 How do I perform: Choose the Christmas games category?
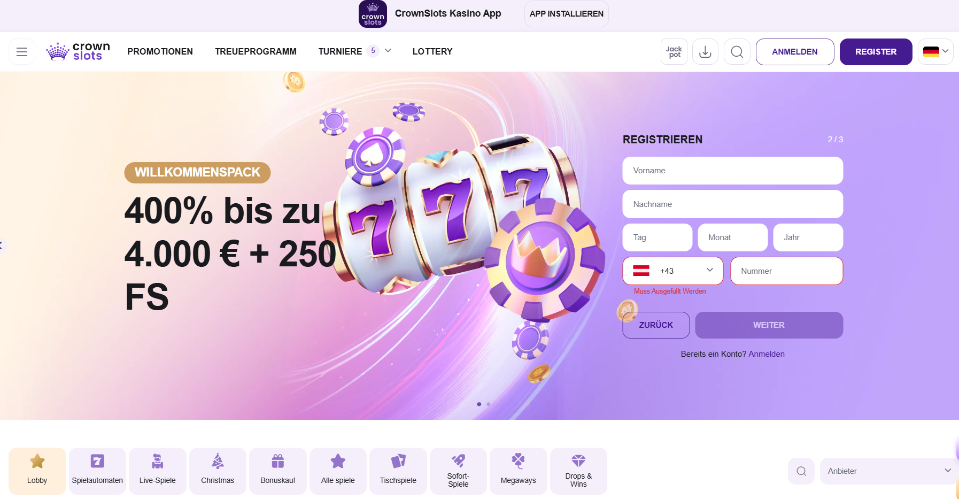pyautogui.click(x=218, y=471)
